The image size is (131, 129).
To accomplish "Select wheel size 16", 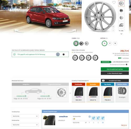I will tap(105, 43).
